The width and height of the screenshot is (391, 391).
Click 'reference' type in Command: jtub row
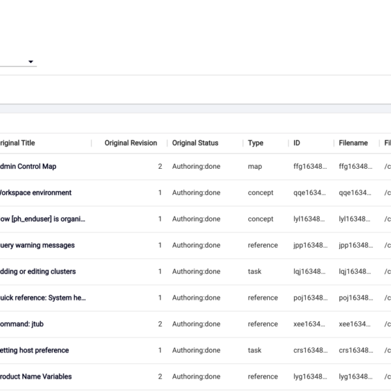click(x=263, y=324)
